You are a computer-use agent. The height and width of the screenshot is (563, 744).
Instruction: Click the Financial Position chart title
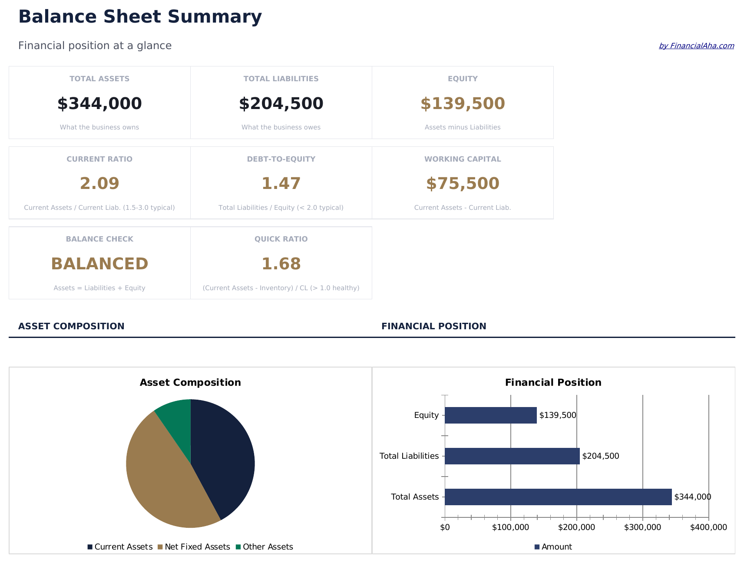point(553,382)
